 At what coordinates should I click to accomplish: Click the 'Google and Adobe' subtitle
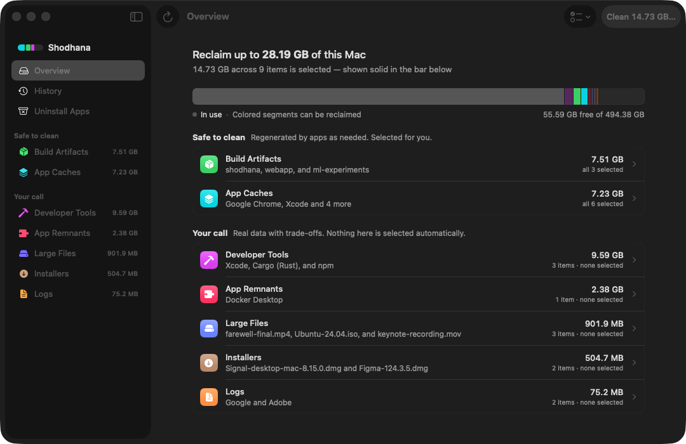pyautogui.click(x=259, y=403)
